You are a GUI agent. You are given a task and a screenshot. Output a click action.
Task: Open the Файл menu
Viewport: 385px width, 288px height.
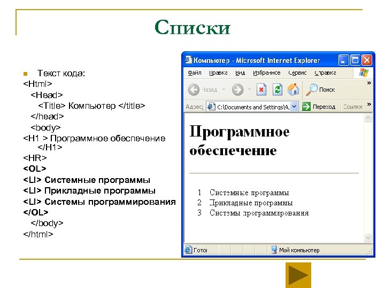click(x=195, y=73)
